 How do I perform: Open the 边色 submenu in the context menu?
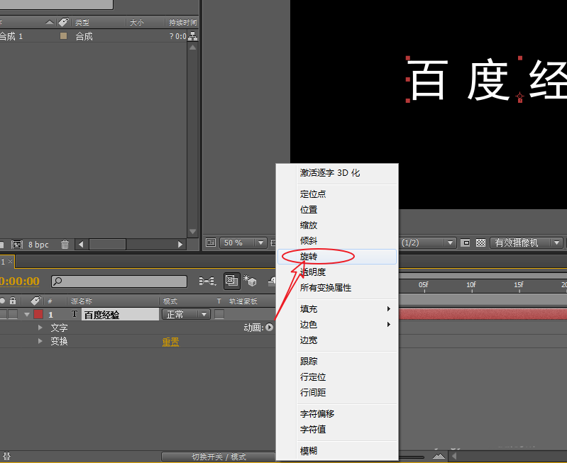pyautogui.click(x=337, y=324)
